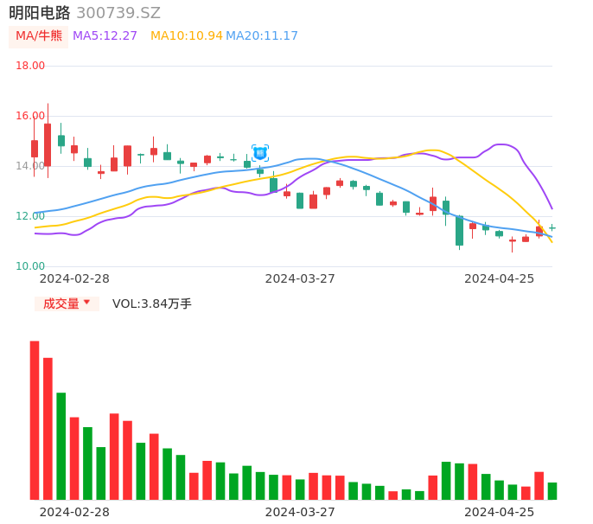The image size is (593, 524).
Task: Click the 10.00 price axis label
Action: point(30,266)
